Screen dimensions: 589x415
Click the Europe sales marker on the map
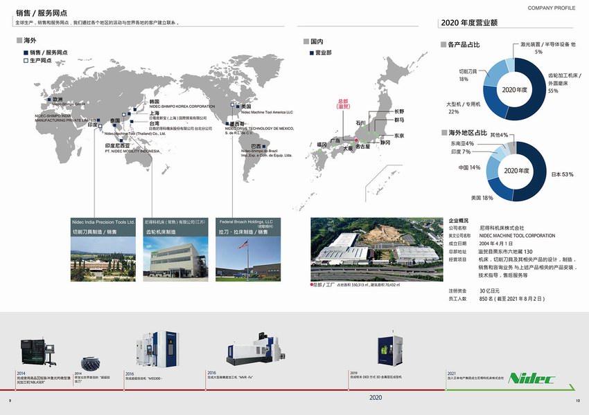[x=49, y=100]
